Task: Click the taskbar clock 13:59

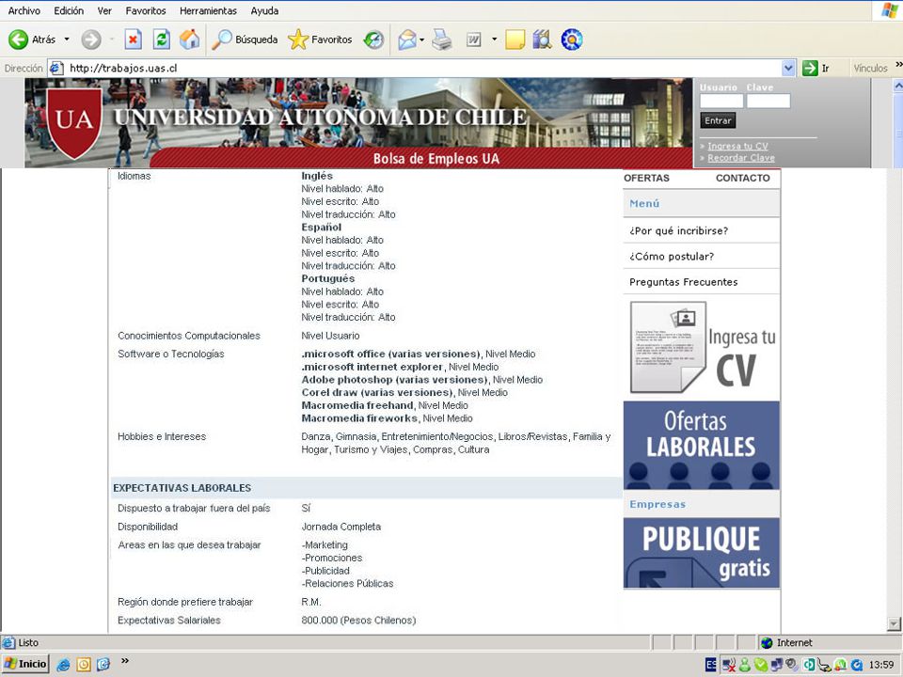Action: click(881, 665)
